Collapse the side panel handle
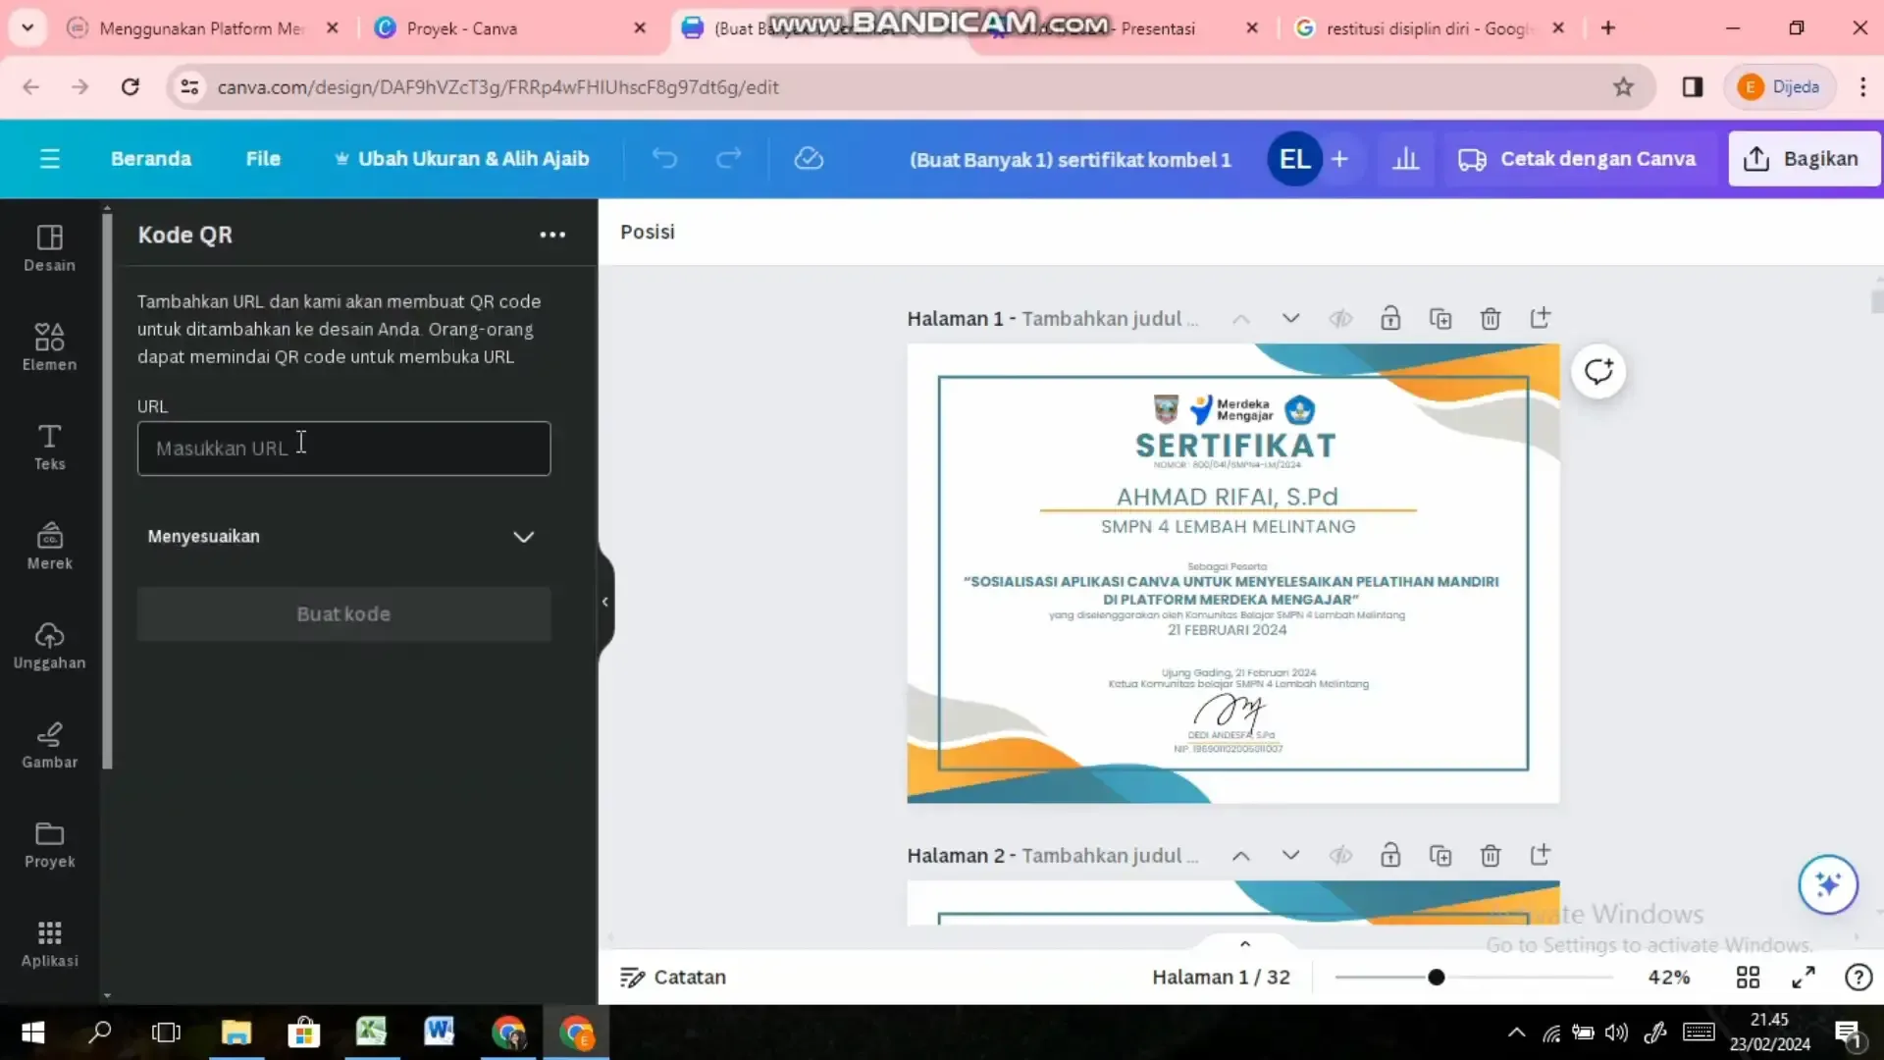The image size is (1884, 1060). [605, 602]
